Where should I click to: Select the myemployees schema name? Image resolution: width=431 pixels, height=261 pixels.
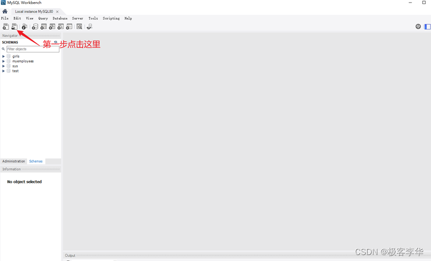(23, 61)
